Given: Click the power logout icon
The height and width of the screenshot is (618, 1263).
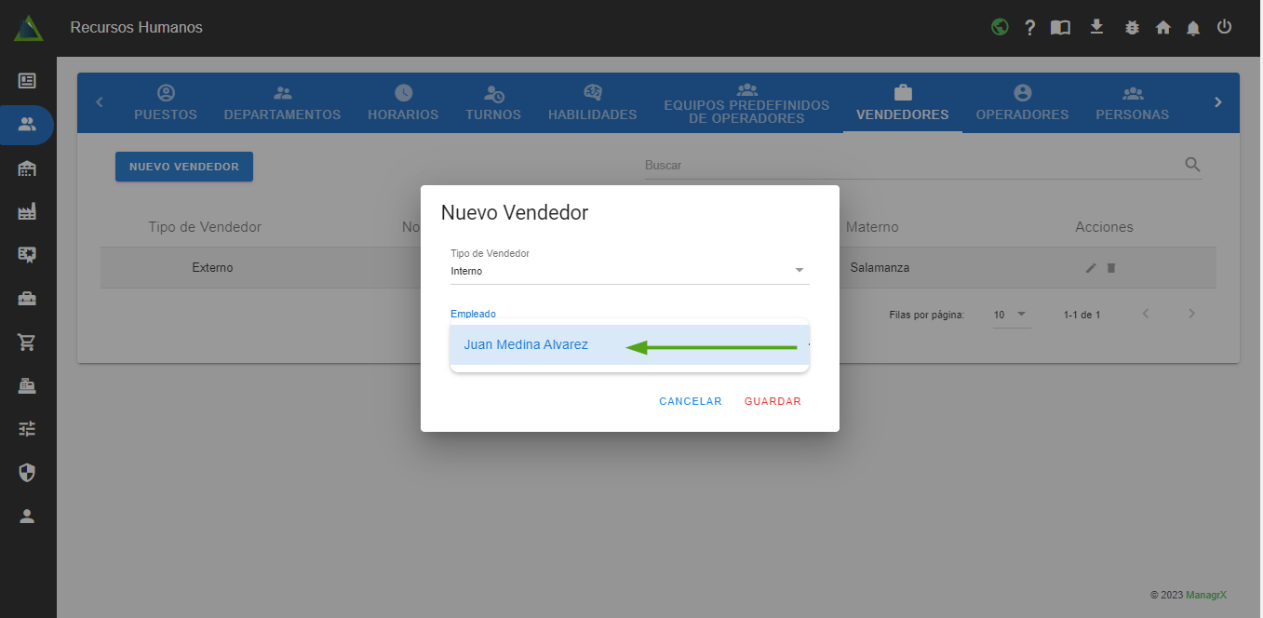Looking at the screenshot, I should click(1224, 27).
